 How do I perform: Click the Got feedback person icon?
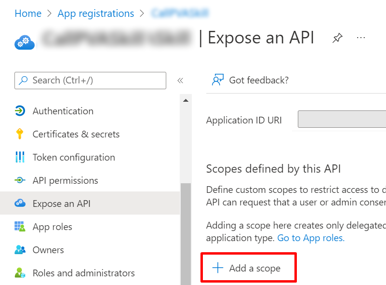pos(218,80)
